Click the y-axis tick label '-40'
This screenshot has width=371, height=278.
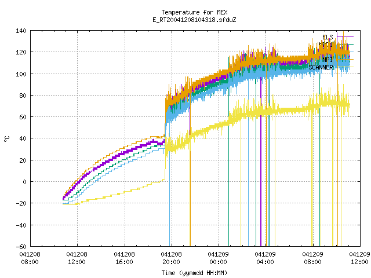click(x=21, y=225)
